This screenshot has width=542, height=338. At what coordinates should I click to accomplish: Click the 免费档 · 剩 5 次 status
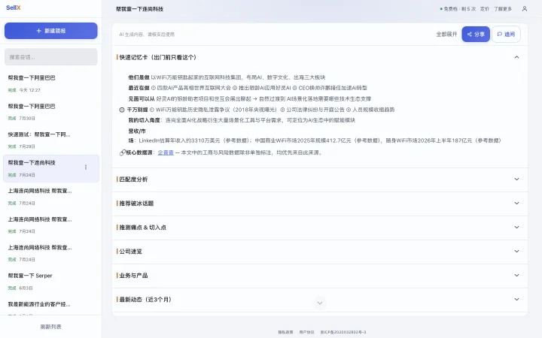pos(458,9)
